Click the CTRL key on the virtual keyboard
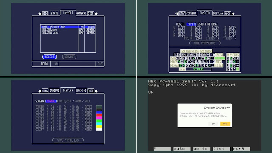Screen dimensions: 272x153 pyautogui.click(x=174, y=62)
